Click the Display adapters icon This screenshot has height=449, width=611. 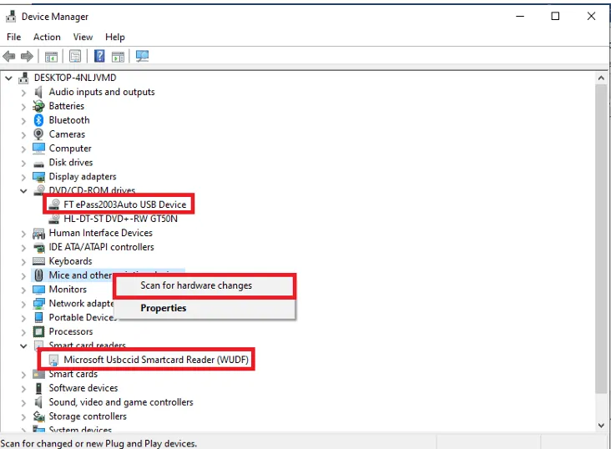38,177
